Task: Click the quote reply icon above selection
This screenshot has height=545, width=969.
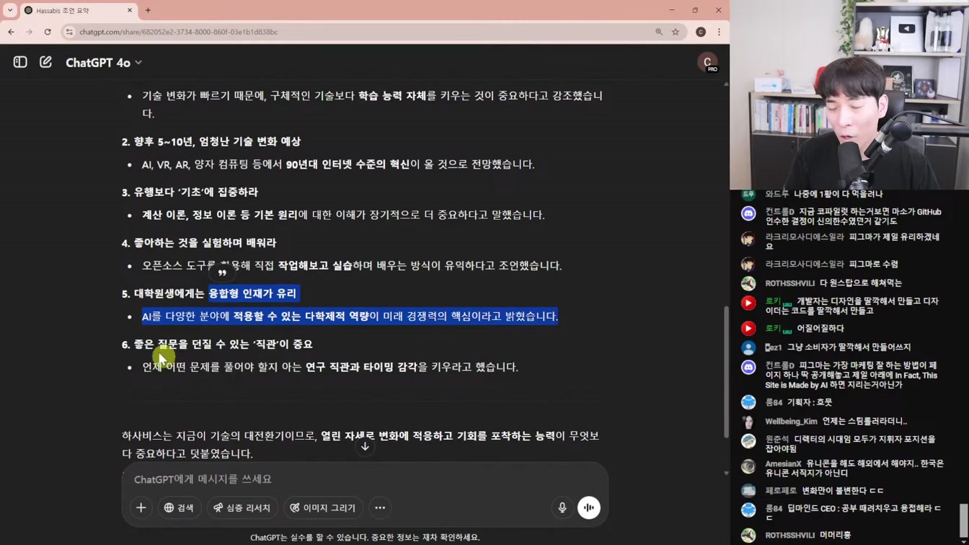Action: 222,272
